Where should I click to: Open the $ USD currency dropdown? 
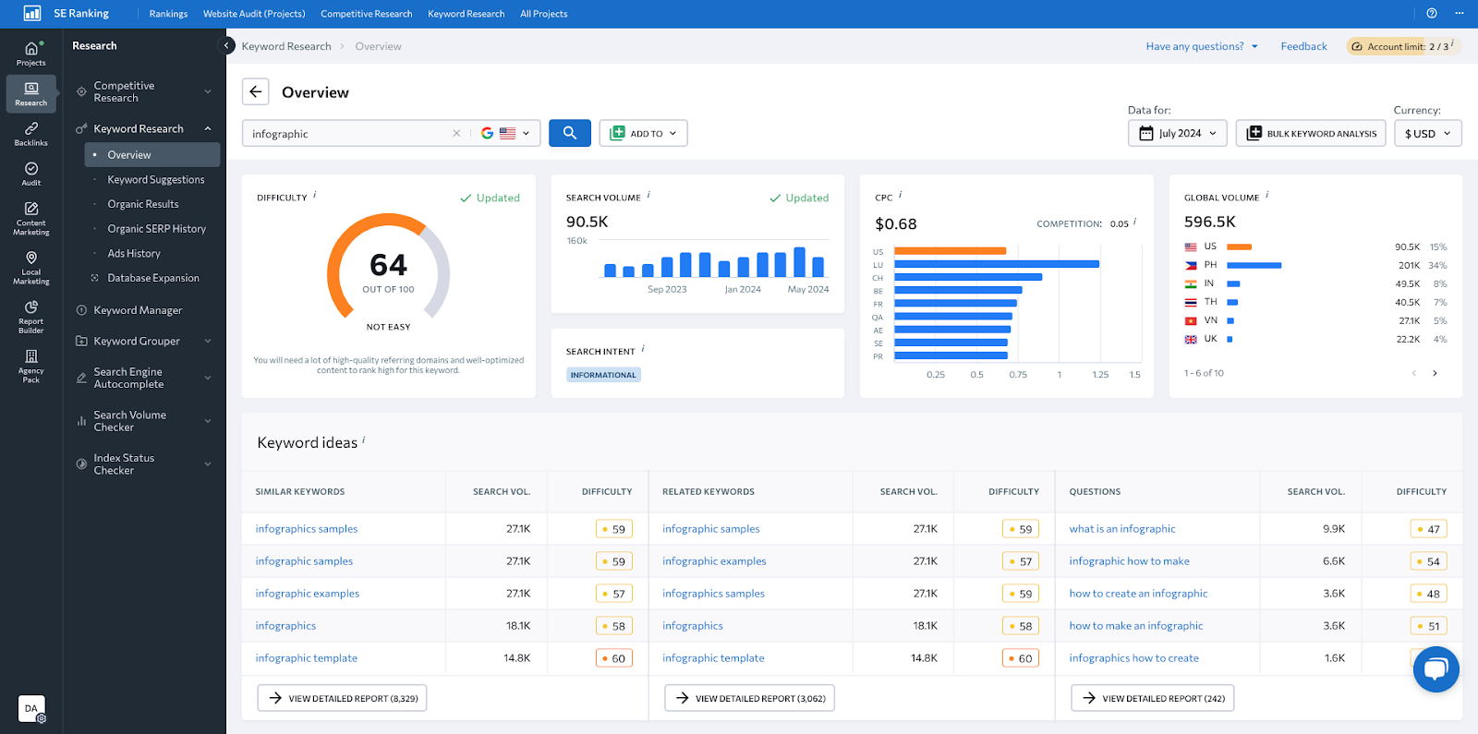click(x=1427, y=133)
